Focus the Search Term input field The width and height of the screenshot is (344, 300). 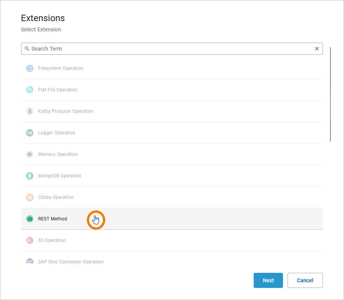[169, 49]
